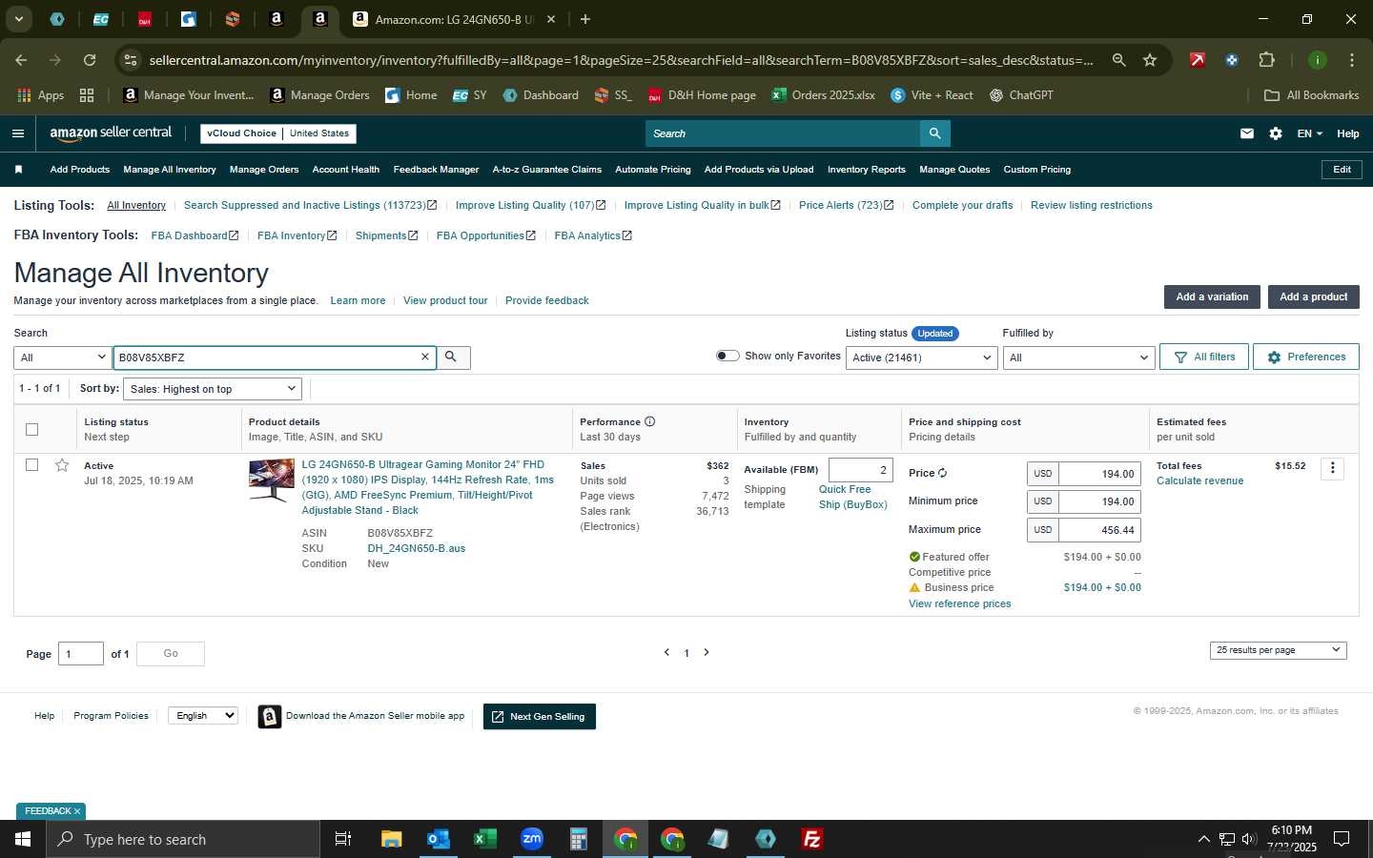Click the Next Gen Selling button

click(x=540, y=717)
